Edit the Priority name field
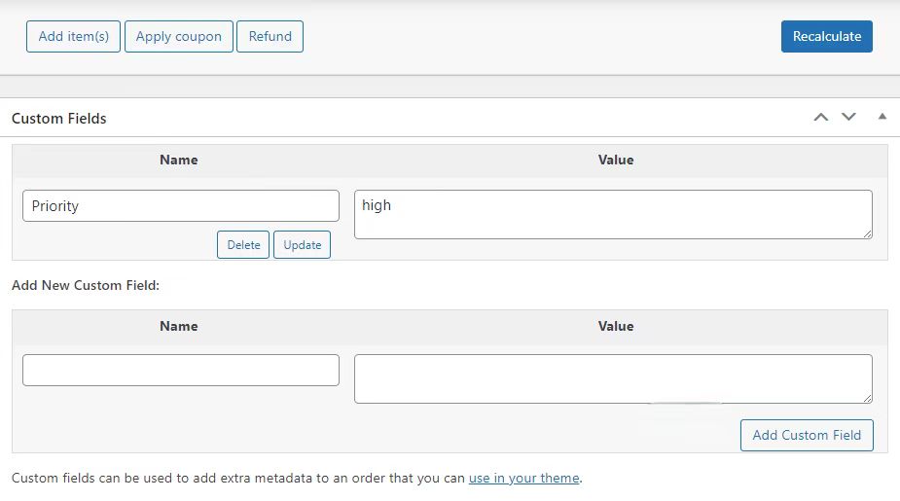Screen dimensions: 900x501 [181, 205]
